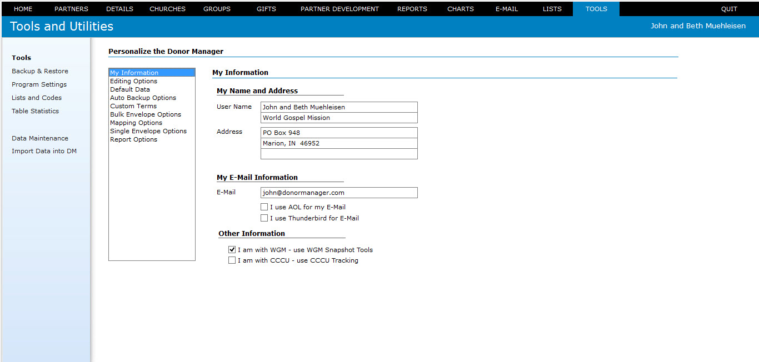Screen dimensions: 759x362
Task: Click the My Name and Address heading
Action: [257, 91]
